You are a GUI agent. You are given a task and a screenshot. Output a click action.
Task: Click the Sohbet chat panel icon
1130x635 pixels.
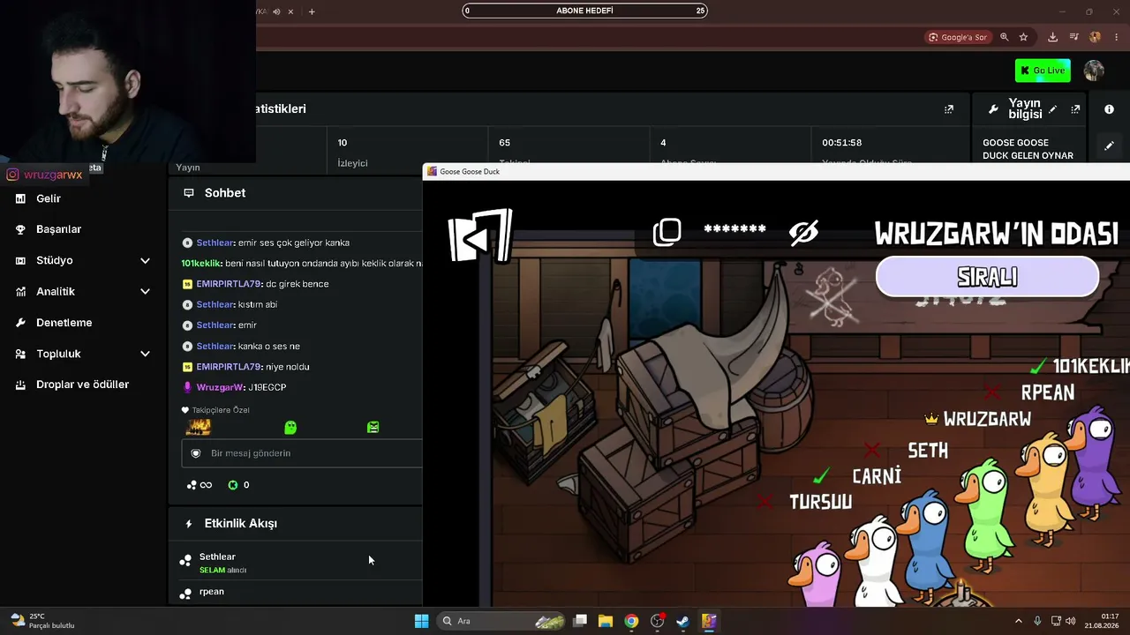tap(188, 193)
